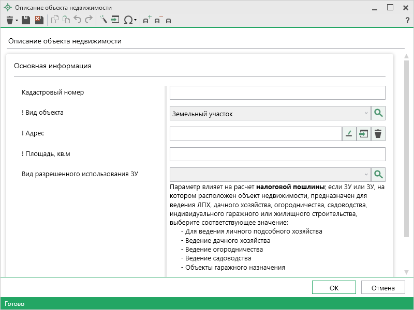Click the trash can icon in toolbar
Screen dimensions: 414x310
point(9,20)
